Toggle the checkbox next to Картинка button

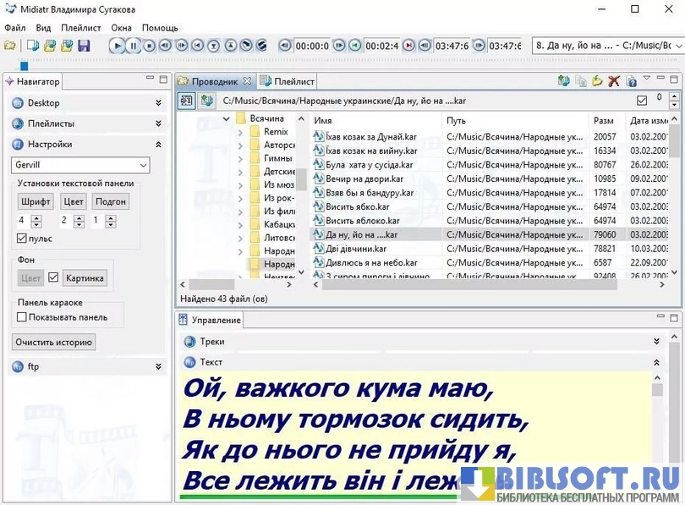point(53,277)
